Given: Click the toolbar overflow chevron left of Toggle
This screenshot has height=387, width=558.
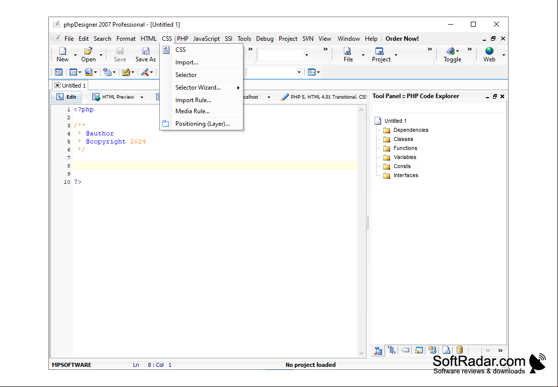Looking at the screenshot, I should coord(430,49).
